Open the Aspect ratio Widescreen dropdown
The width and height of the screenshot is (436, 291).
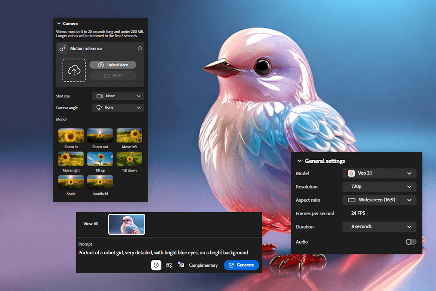point(379,200)
